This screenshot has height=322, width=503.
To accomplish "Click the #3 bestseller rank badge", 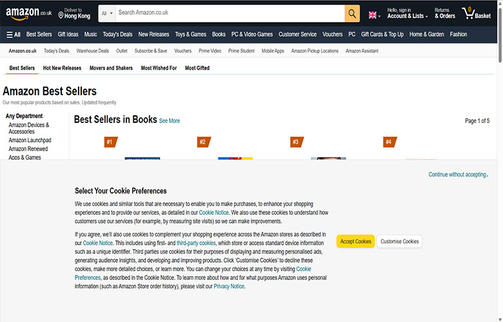I will click(297, 142).
